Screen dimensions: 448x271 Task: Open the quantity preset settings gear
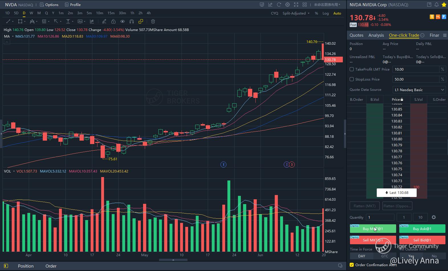tap(434, 217)
